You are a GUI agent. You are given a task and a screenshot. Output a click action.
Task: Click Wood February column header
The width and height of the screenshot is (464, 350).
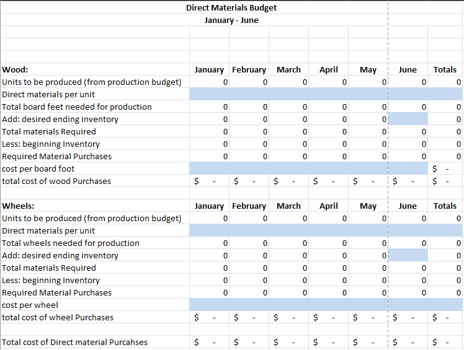click(x=249, y=70)
